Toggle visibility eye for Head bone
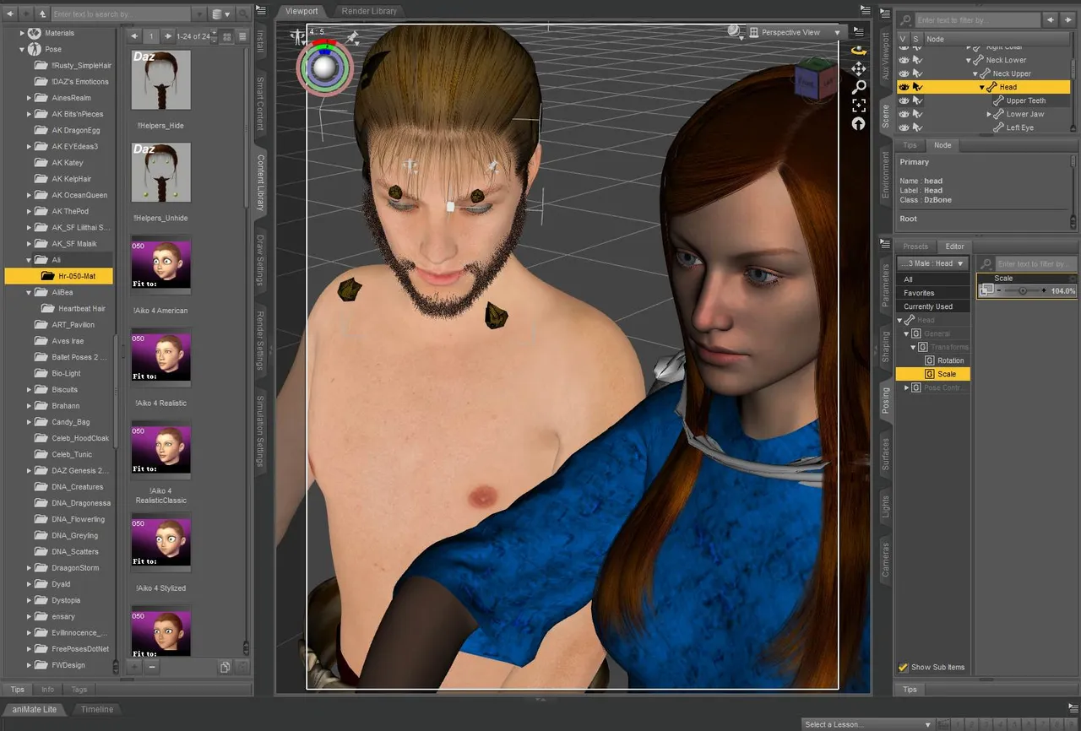1081x731 pixels. pos(904,87)
